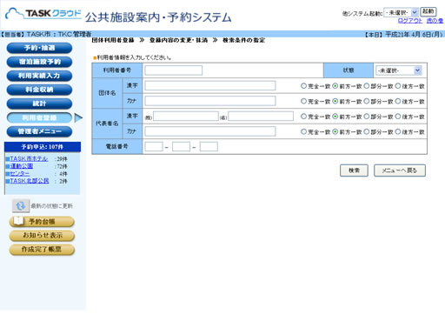Open the 統計 menu

(39, 104)
